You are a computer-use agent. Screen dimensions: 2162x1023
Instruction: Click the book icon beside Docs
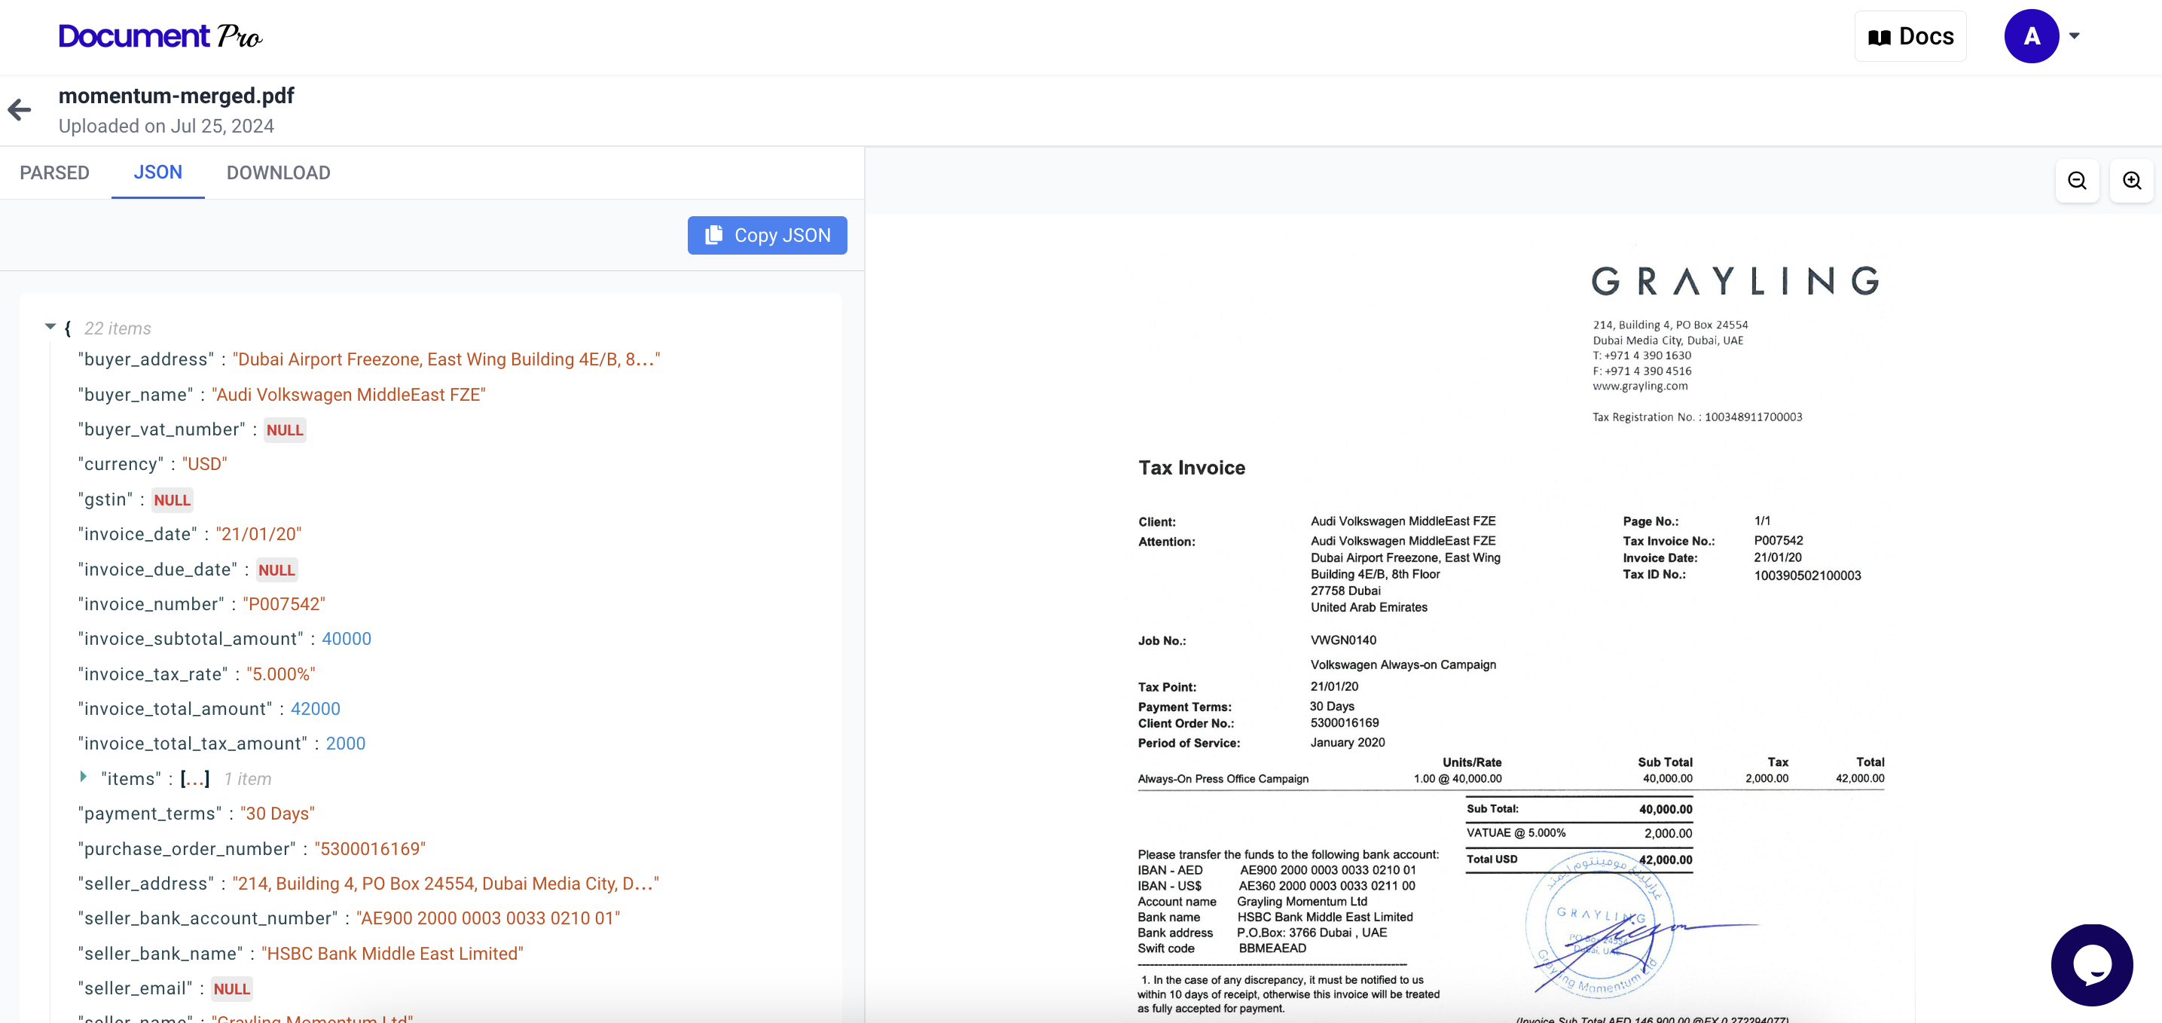1878,37
